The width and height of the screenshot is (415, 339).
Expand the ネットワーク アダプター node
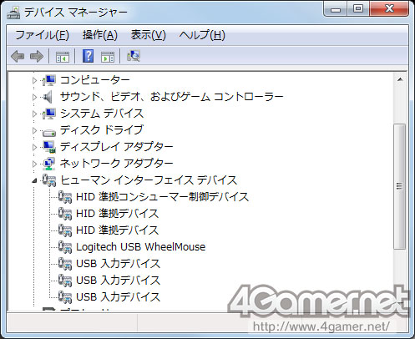[x=34, y=164]
